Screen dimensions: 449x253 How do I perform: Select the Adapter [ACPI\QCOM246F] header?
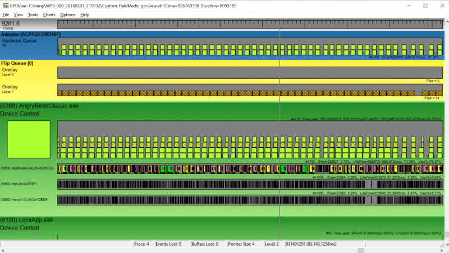[31, 34]
